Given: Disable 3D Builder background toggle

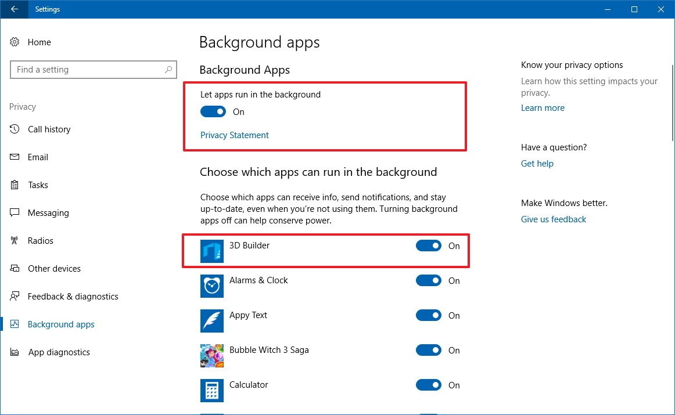Looking at the screenshot, I should pyautogui.click(x=429, y=246).
